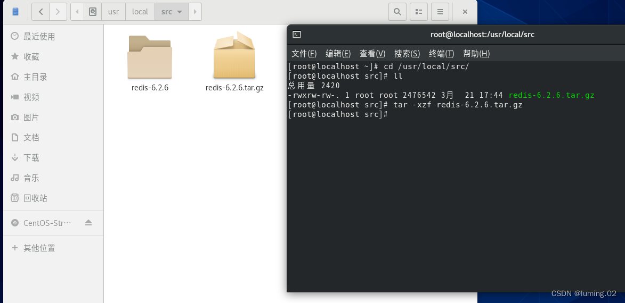Select the local path segment
The width and height of the screenshot is (625, 303).
(x=140, y=12)
